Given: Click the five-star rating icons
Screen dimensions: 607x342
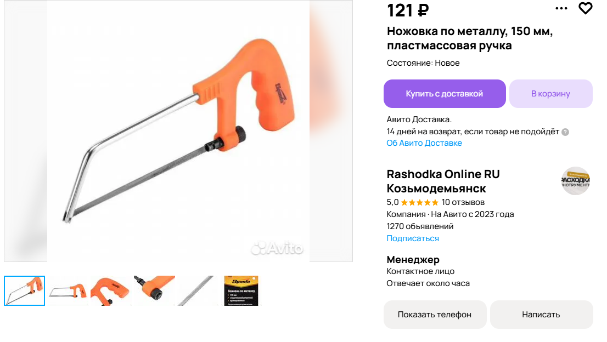Looking at the screenshot, I should point(420,202).
